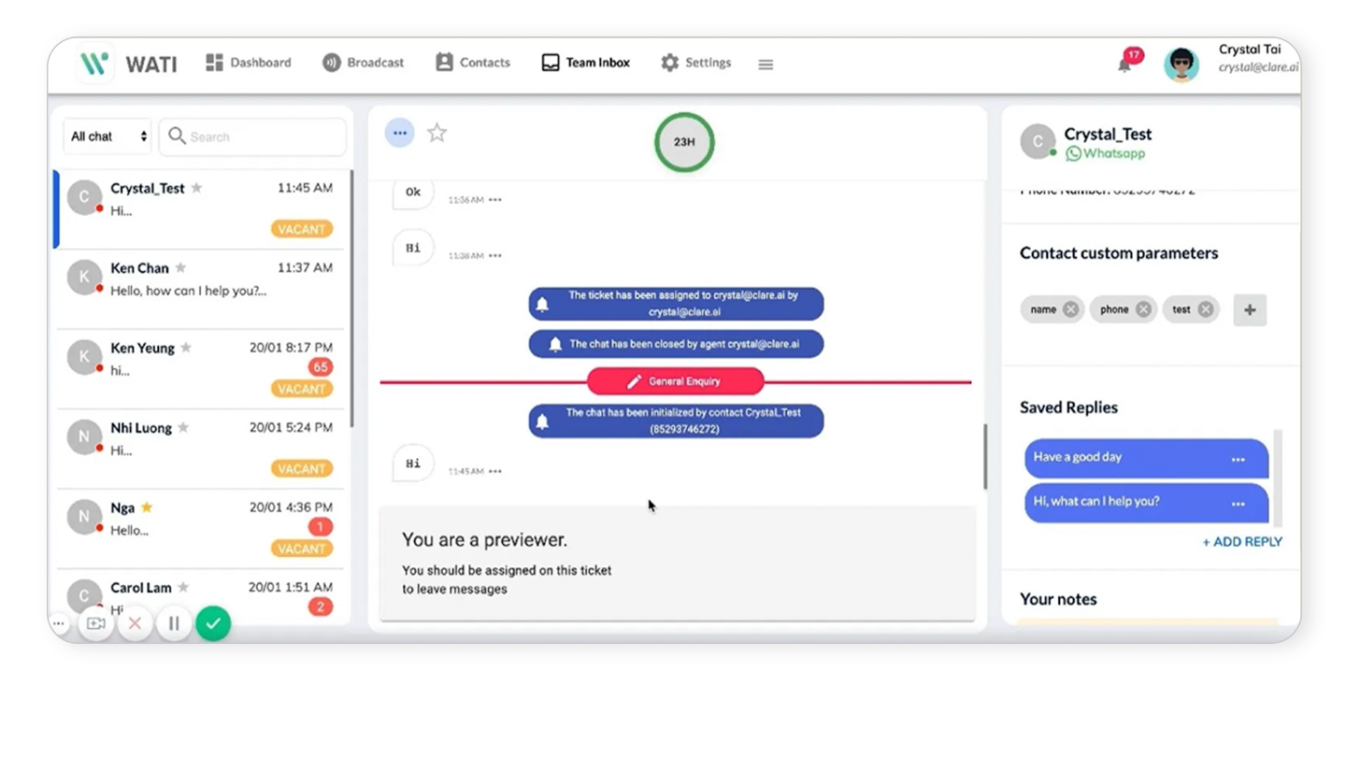The image size is (1346, 757).
Task: Open the Dashboard section
Action: (247, 62)
